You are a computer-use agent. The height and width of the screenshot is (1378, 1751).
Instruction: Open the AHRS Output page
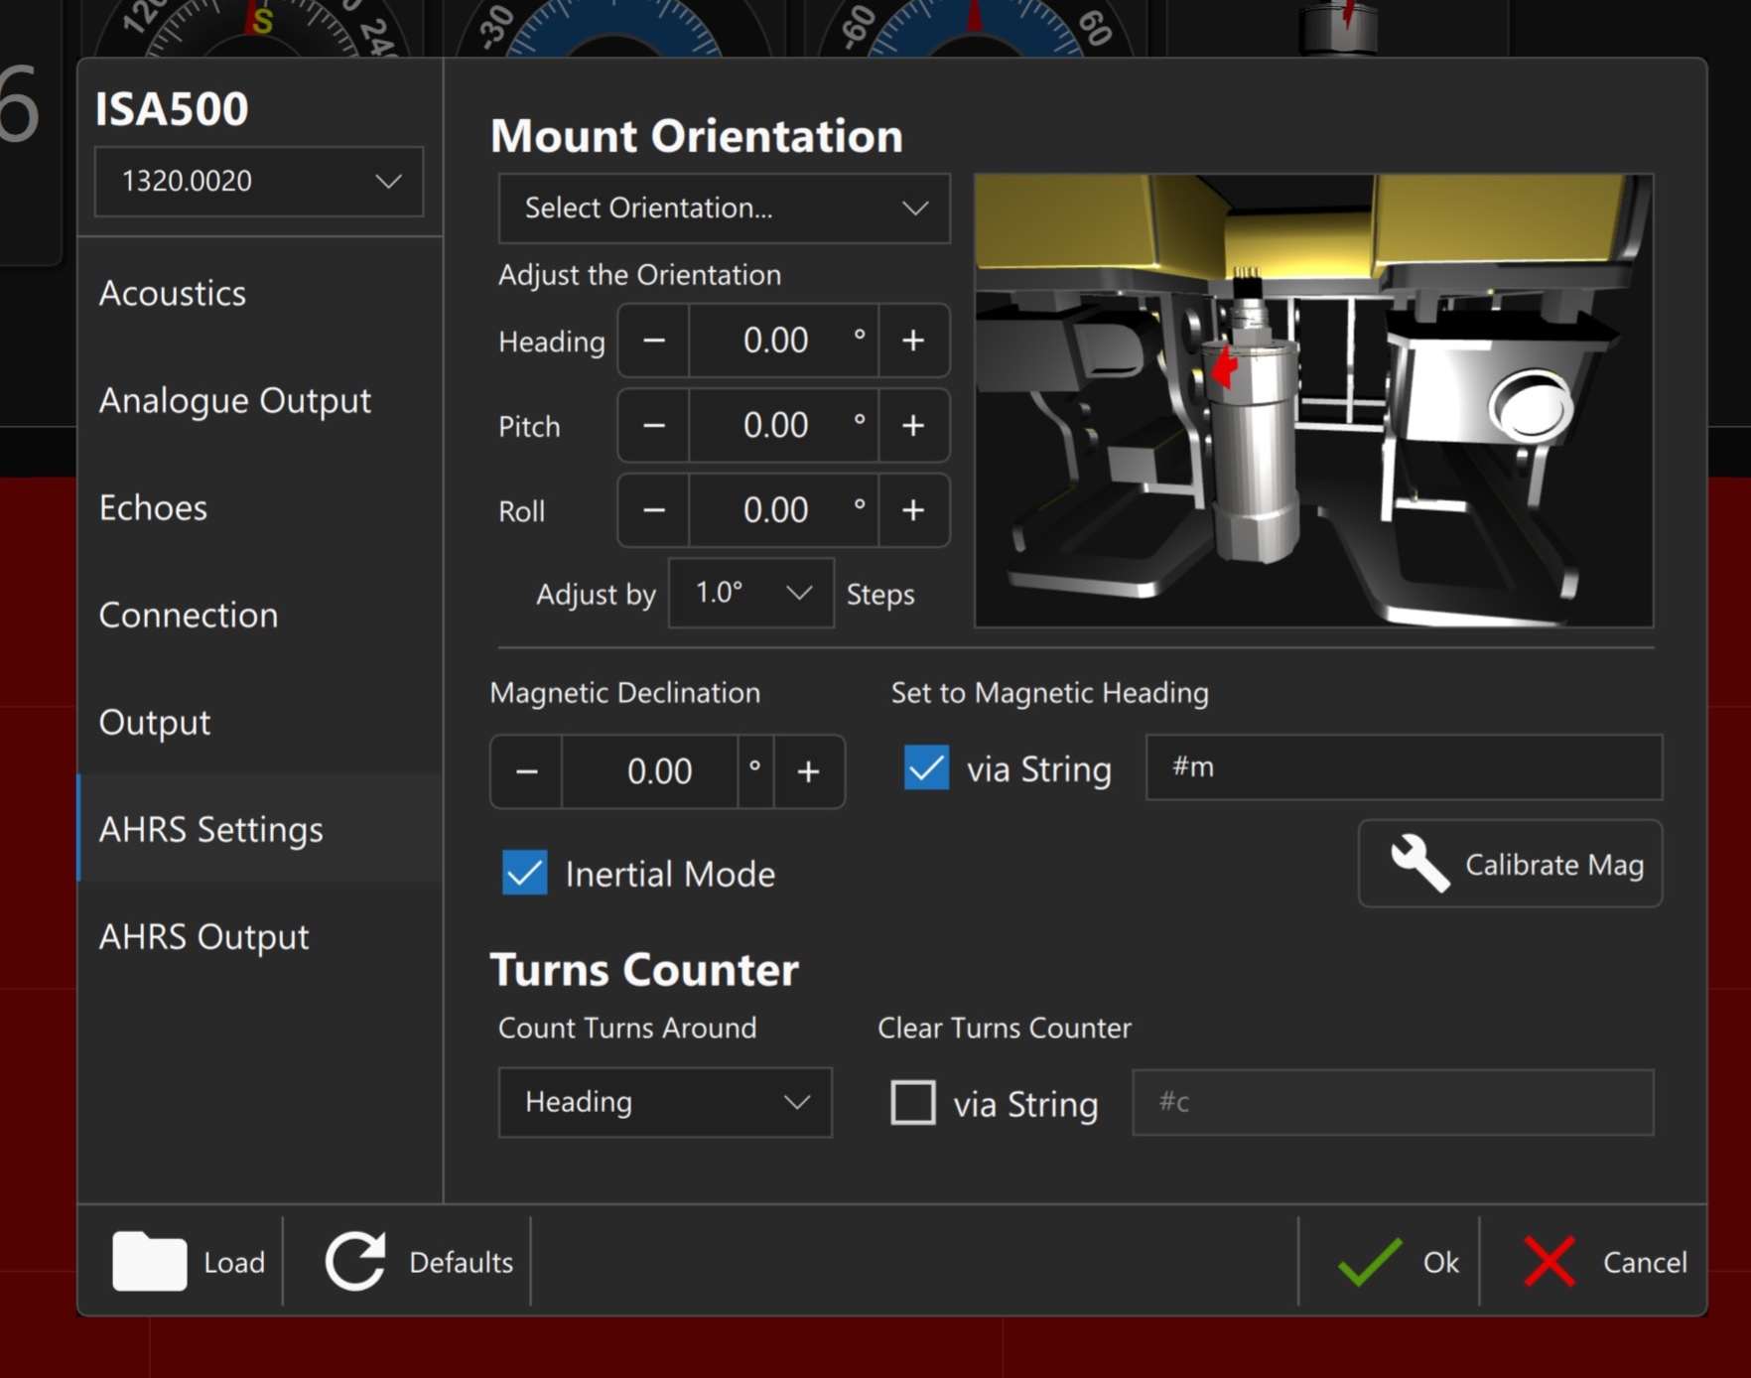click(259, 936)
